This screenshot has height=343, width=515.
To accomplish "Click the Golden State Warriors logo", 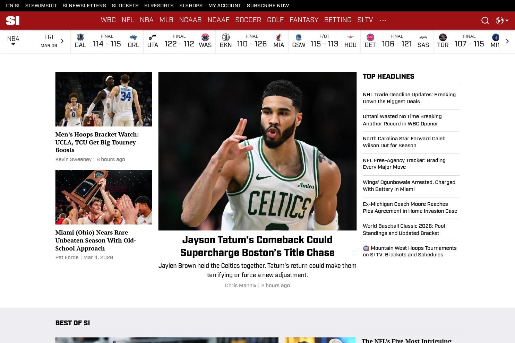I will tap(299, 37).
